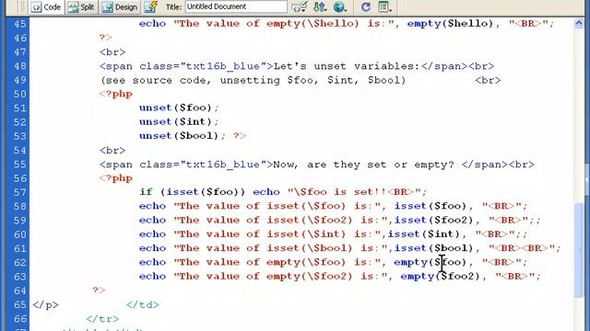Click the </tr> tag on line 66
Screen dimensions: 590x331
102,319
